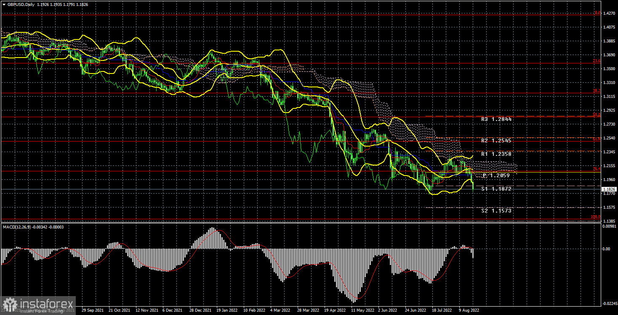Click the 9 Aug 2022 date label
Image resolution: width=618 pixels, height=315 pixels.
pos(469,311)
